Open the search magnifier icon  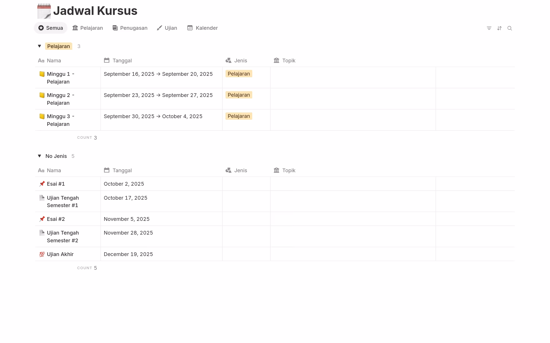(510, 28)
